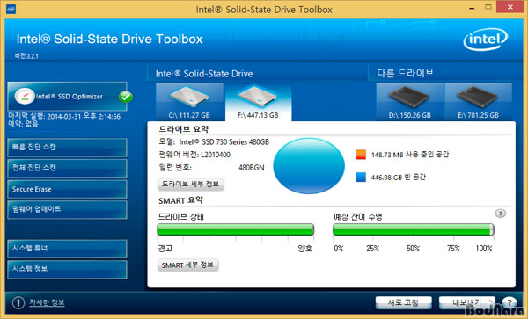This screenshot has width=528, height=319.
Task: Select the F:\ 447.13 GB drive
Action: 258,102
